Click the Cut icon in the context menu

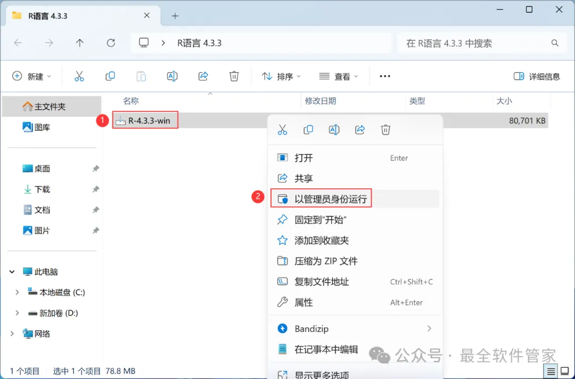(x=282, y=130)
